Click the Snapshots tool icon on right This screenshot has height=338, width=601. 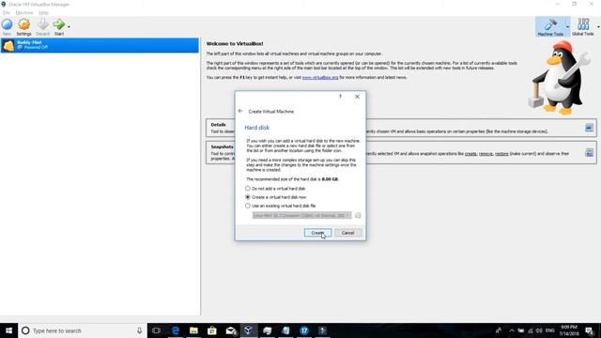589,152
